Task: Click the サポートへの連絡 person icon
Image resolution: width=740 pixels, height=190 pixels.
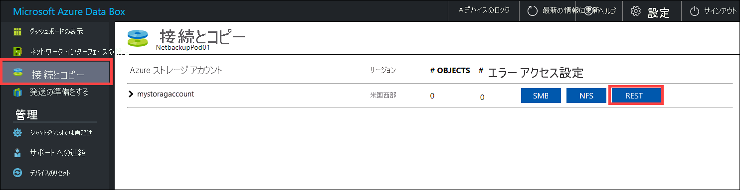Action: [17, 153]
